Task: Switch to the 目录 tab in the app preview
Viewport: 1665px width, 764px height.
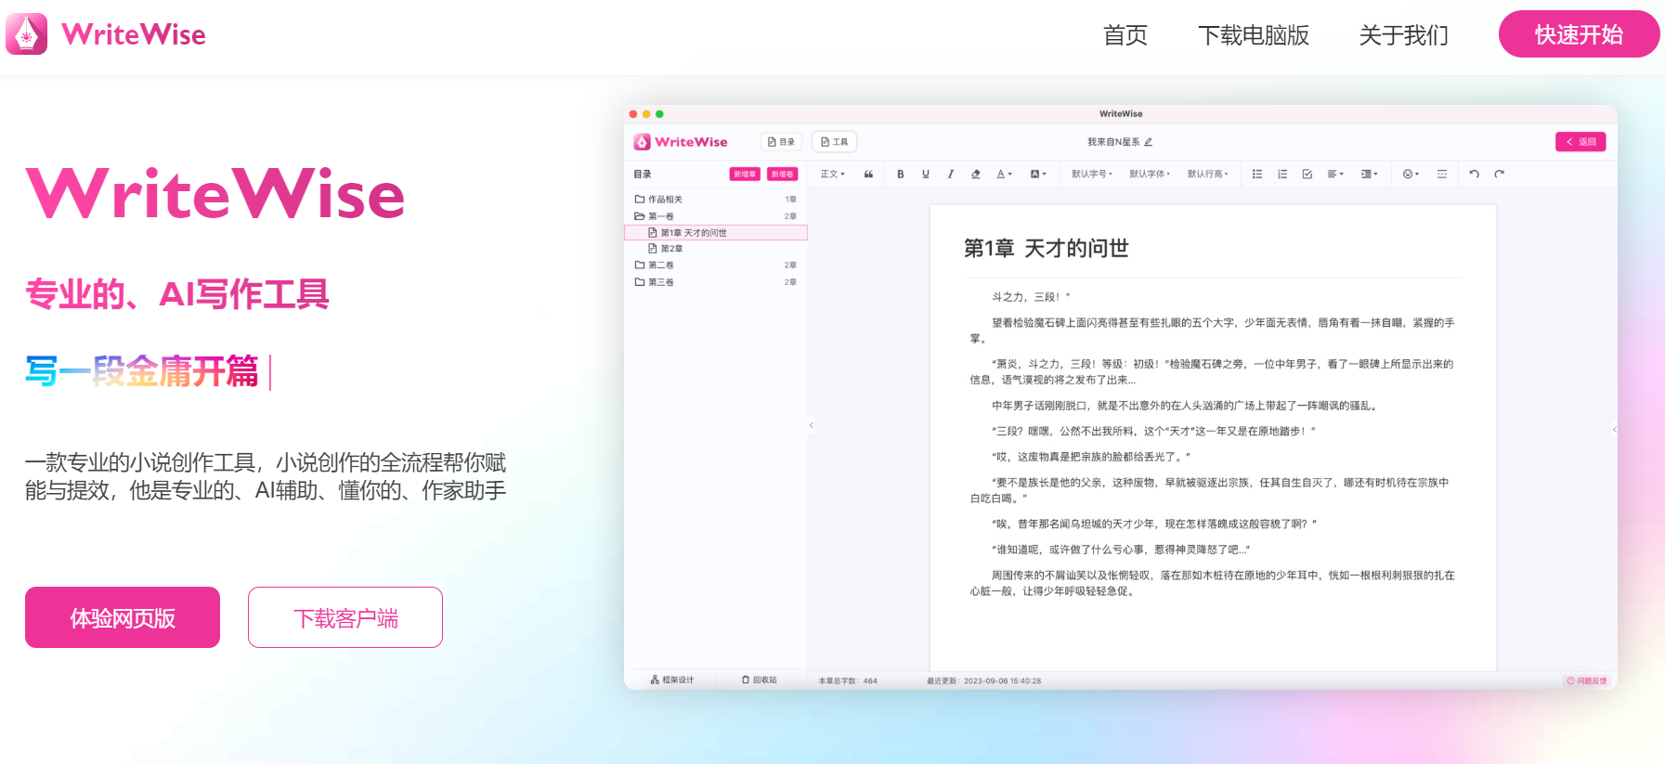Action: pos(781,142)
